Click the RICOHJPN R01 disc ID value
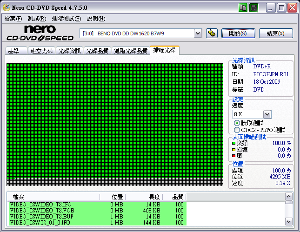Screen dimensions: 300x232 tap(271, 74)
